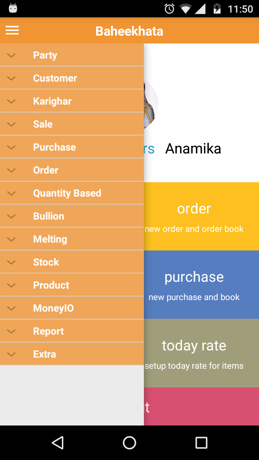This screenshot has width=259, height=460.
Task: Select Quantity Based in the drawer
Action: coord(67,193)
